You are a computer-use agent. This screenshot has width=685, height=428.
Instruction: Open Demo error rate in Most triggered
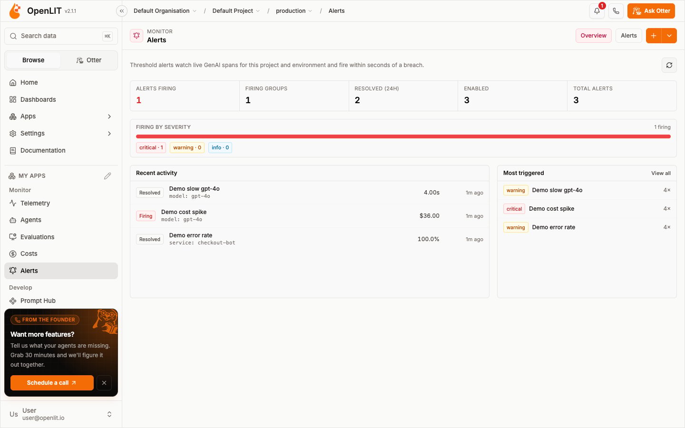(587, 227)
